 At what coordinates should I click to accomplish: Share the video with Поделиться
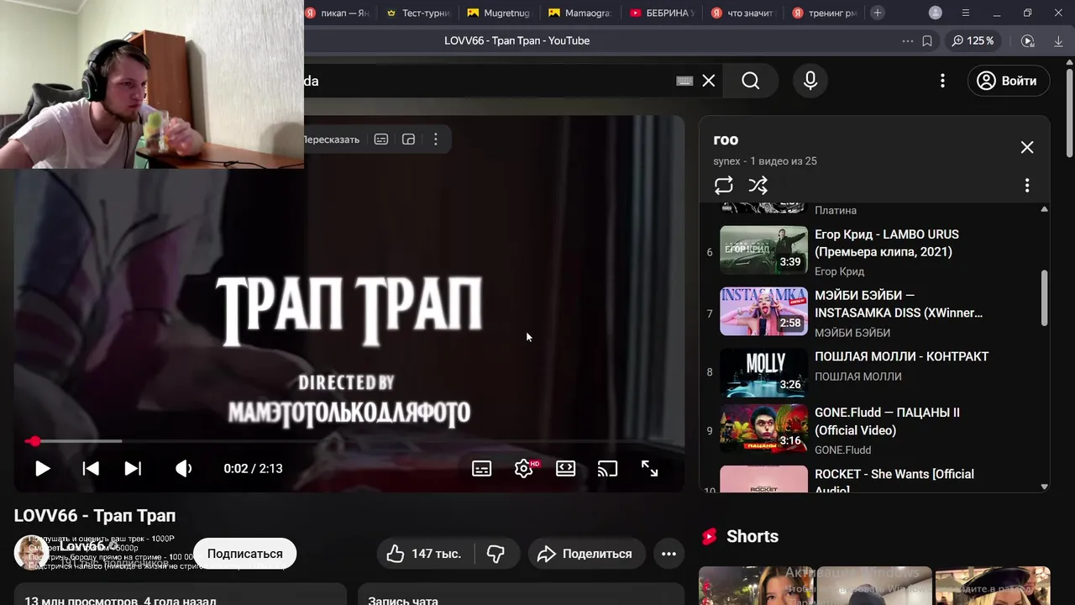click(x=585, y=554)
